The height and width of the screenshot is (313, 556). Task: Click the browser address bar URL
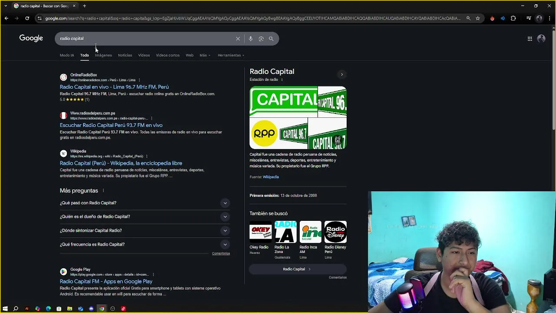click(x=252, y=18)
